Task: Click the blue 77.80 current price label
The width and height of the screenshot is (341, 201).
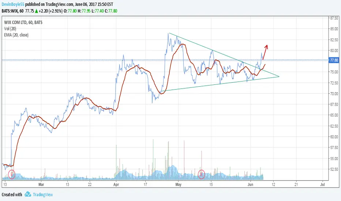Action: click(334, 60)
